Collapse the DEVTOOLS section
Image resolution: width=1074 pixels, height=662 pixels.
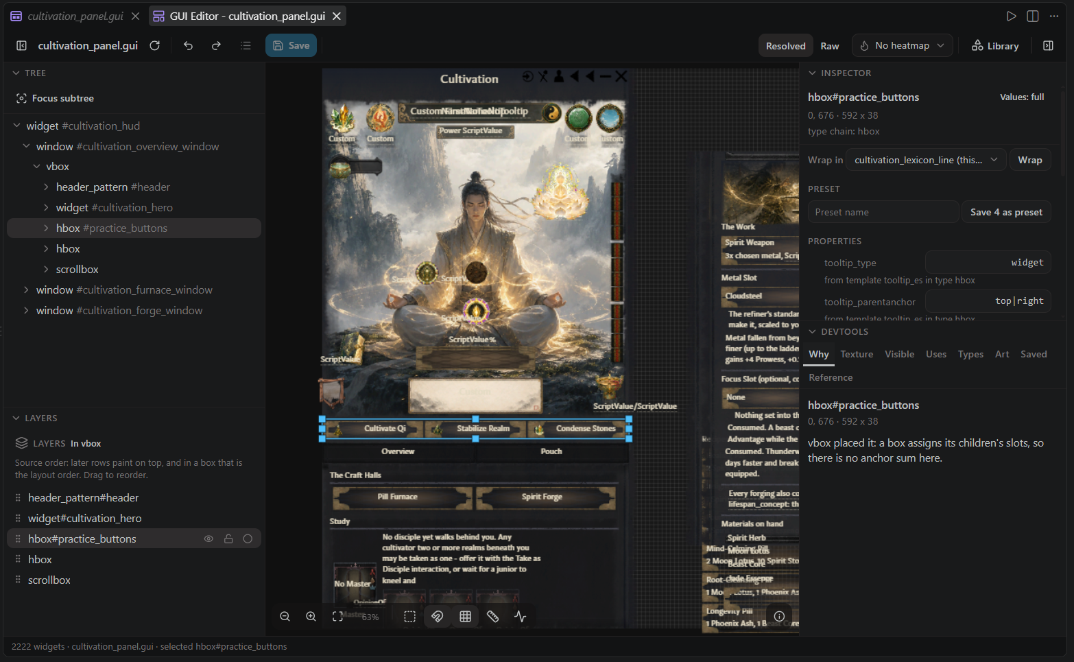tap(812, 331)
